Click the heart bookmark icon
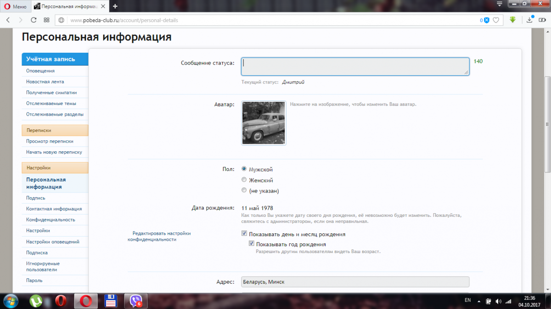The height and width of the screenshot is (309, 551). tap(496, 20)
